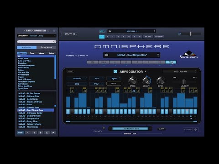The height and width of the screenshot is (164, 219).
Task: Go to next patch with down arrow
Action: [34, 133]
